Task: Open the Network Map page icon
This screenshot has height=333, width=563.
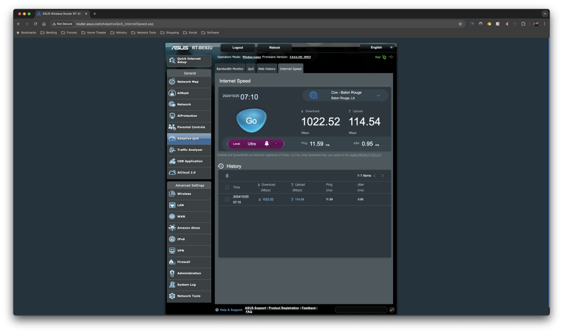Action: click(x=172, y=82)
